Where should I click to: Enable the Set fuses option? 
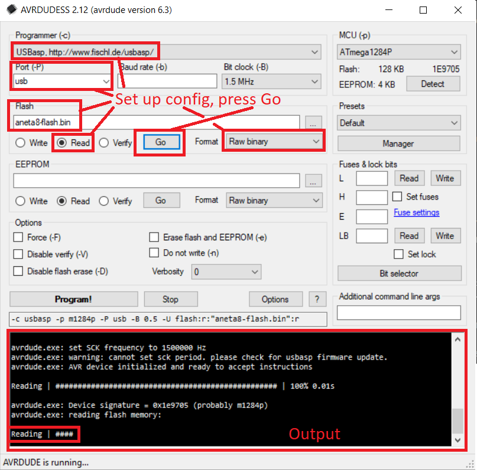pos(396,197)
